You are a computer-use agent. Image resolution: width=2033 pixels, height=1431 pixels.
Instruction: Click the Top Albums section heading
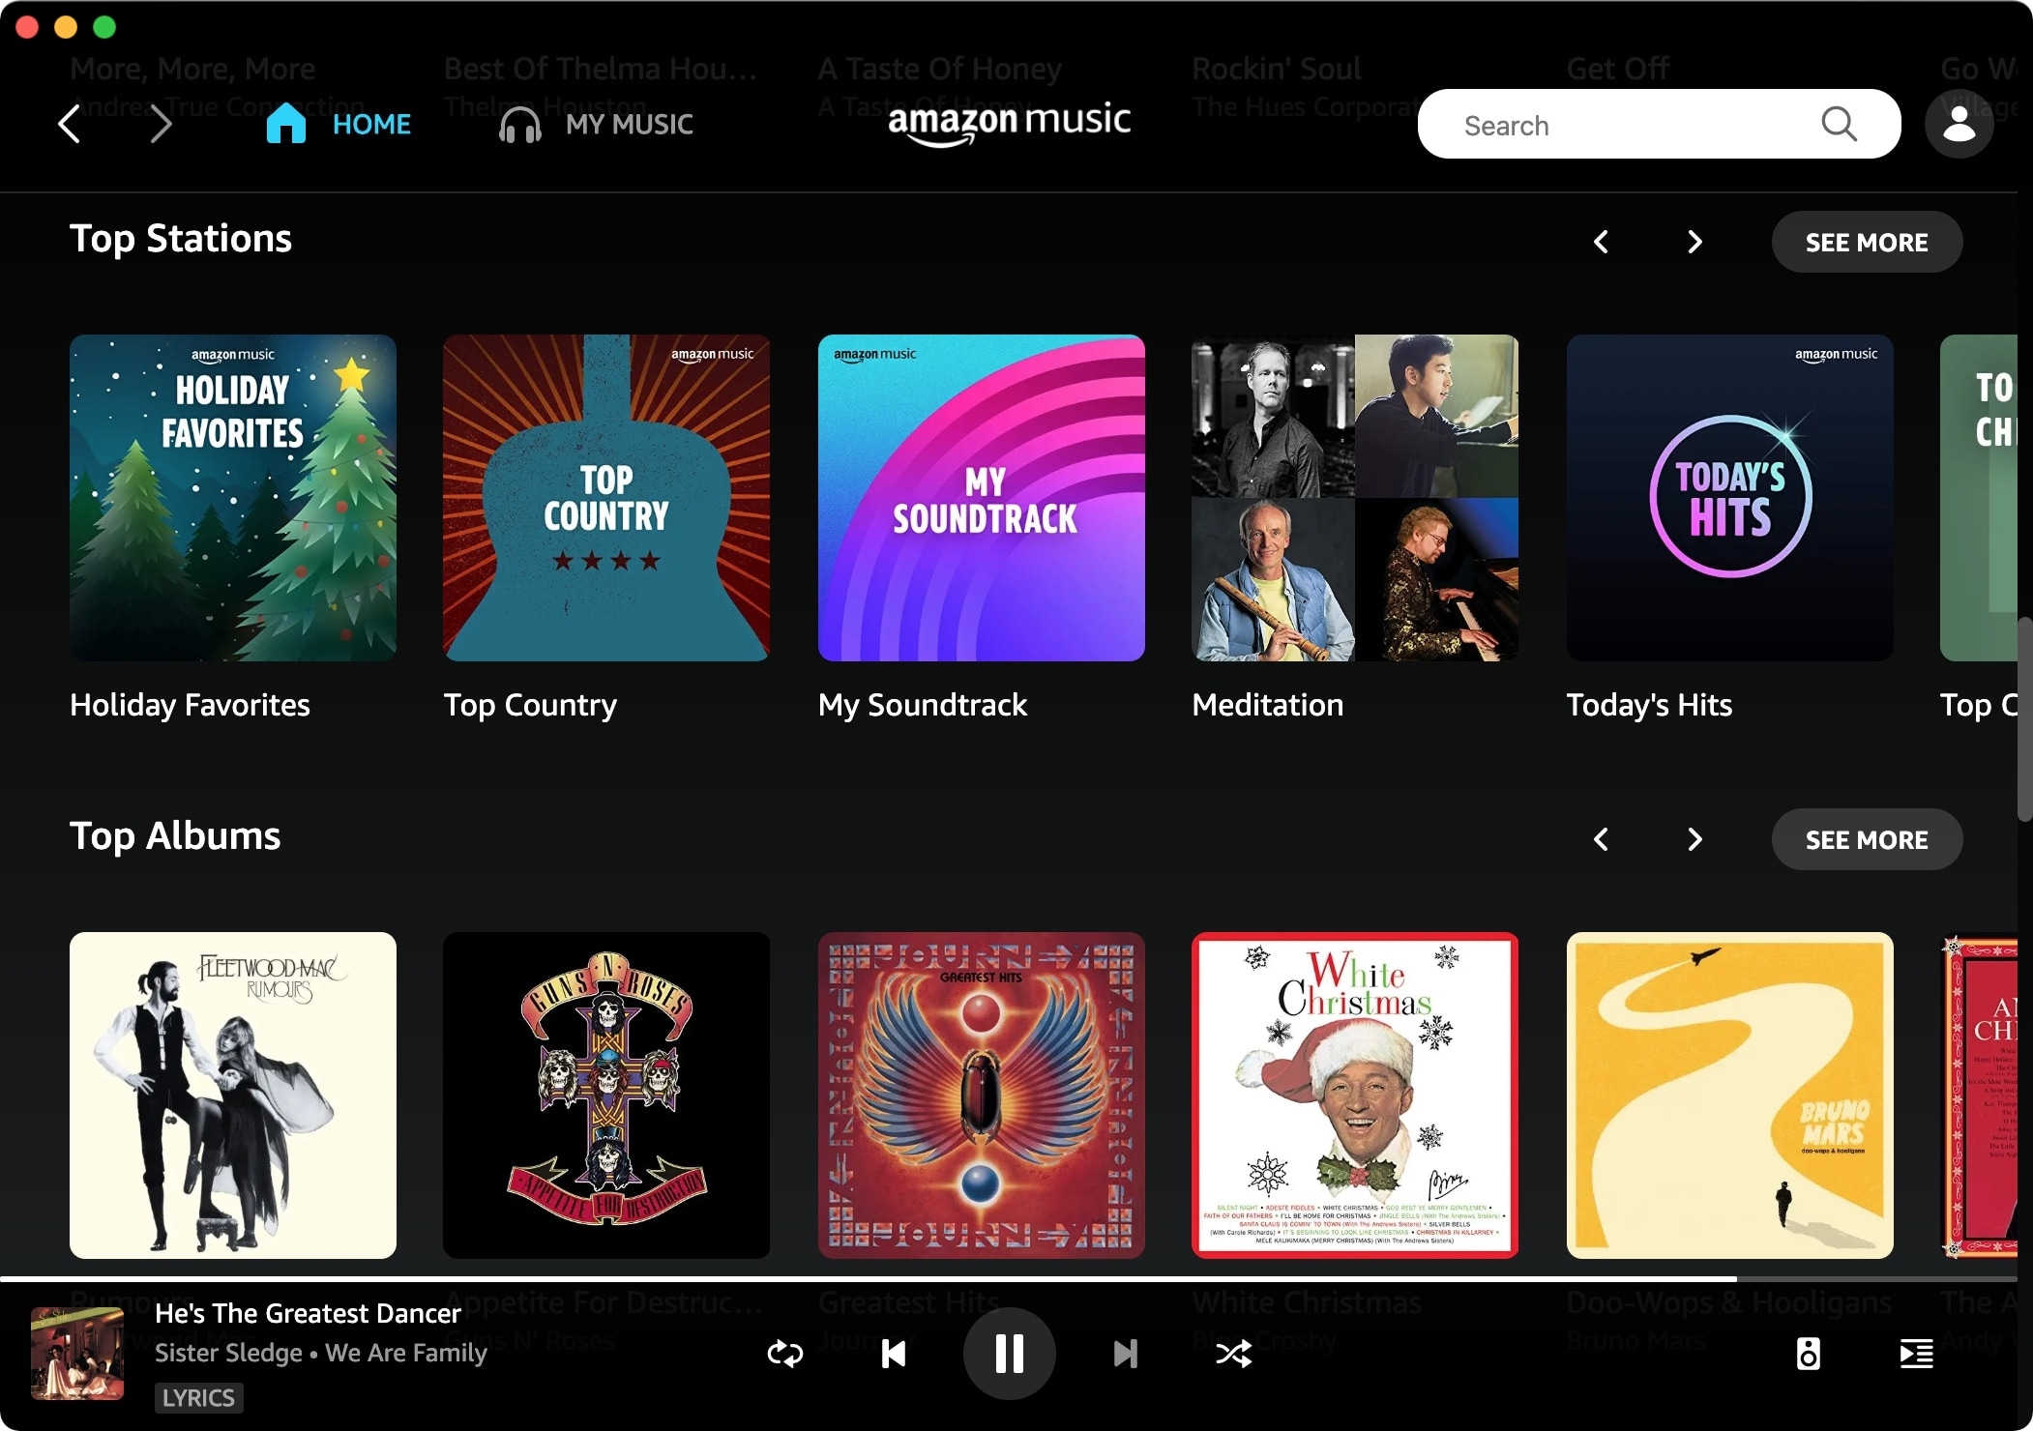[x=175, y=836]
